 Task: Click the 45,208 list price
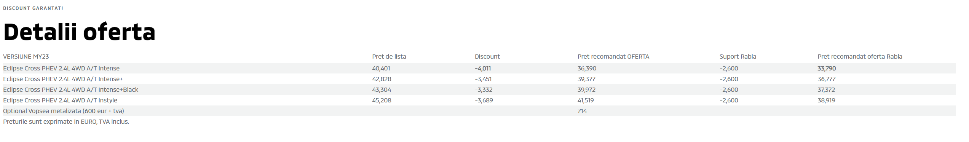(x=382, y=101)
